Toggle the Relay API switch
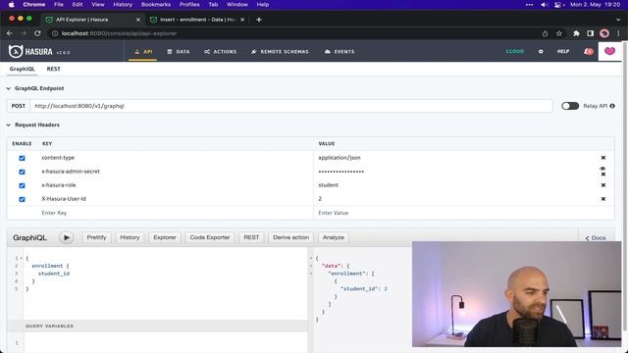The width and height of the screenshot is (628, 353). (x=570, y=106)
